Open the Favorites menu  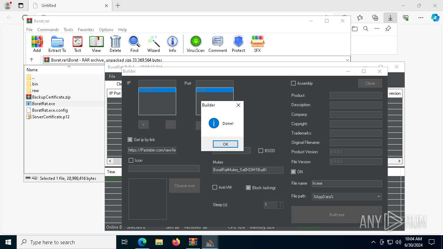coord(86,30)
